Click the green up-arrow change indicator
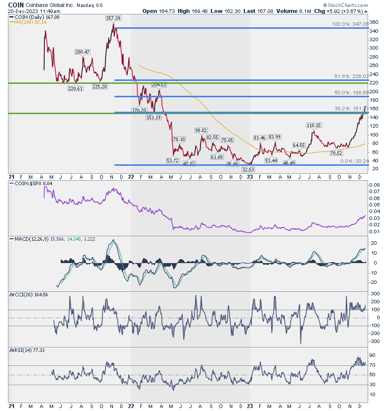 [x=366, y=11]
